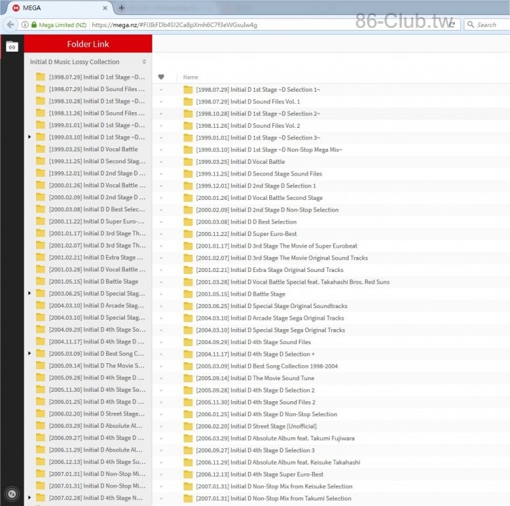Toggle favourite dot for D Best Selection row
The image size is (510, 506).
(161, 222)
